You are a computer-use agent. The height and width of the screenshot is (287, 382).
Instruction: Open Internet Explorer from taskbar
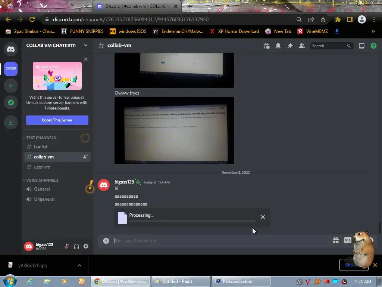coord(30,281)
